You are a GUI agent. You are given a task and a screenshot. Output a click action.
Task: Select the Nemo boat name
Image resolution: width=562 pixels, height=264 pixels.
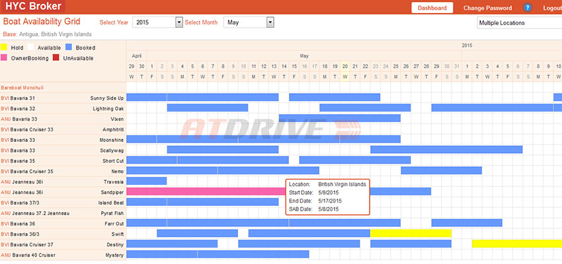pyautogui.click(x=118, y=172)
